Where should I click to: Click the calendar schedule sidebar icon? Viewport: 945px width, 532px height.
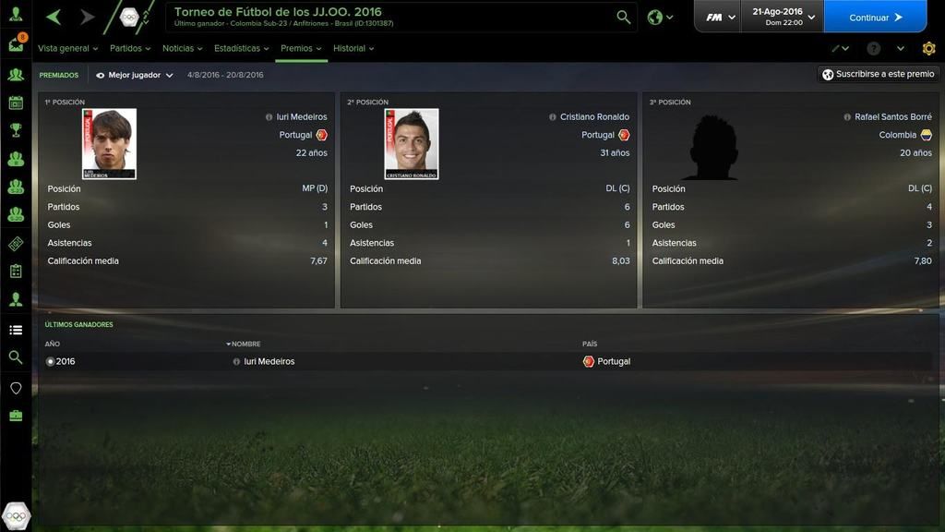tap(16, 102)
